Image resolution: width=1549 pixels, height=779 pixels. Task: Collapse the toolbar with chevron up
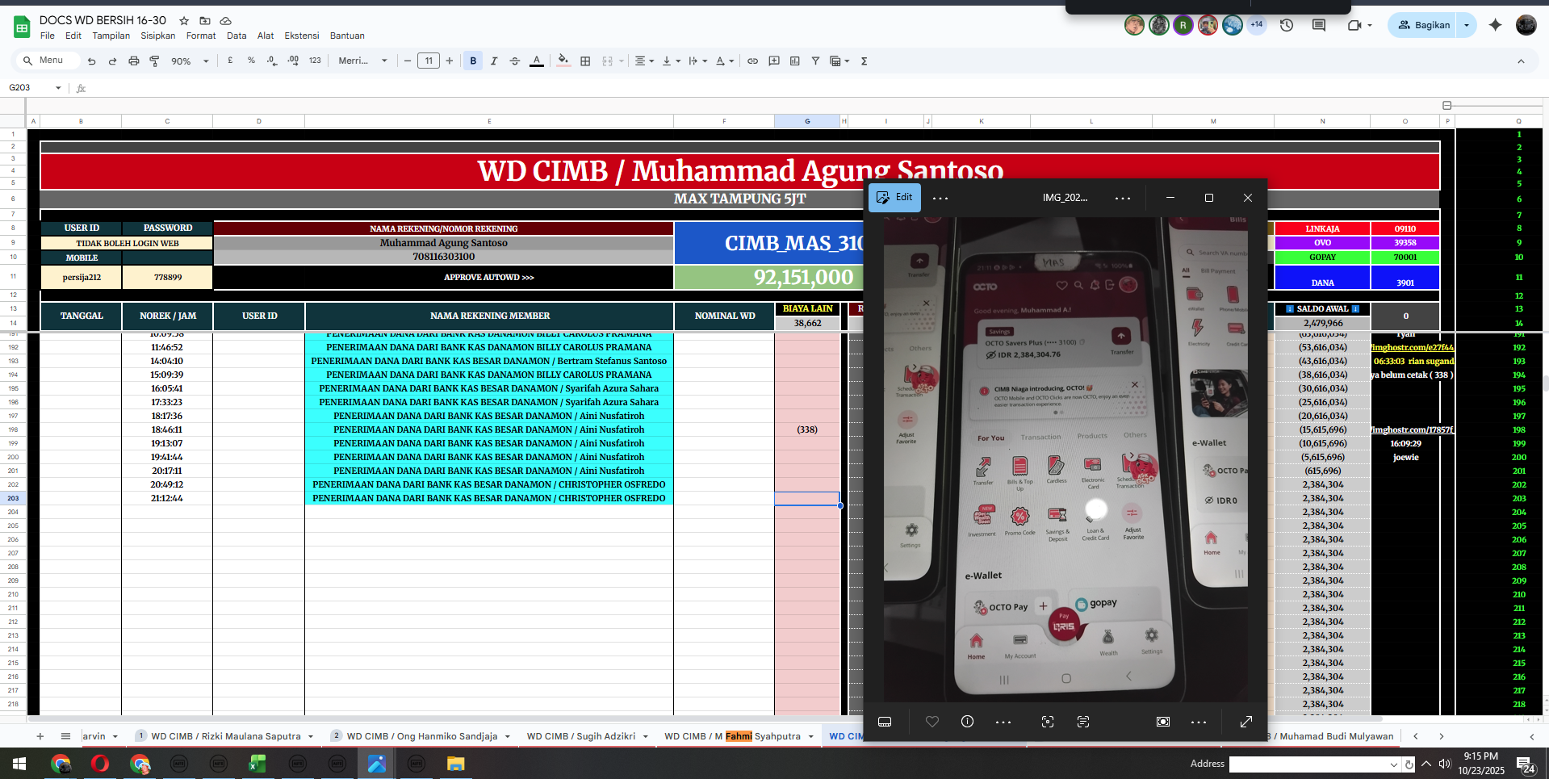click(1521, 61)
